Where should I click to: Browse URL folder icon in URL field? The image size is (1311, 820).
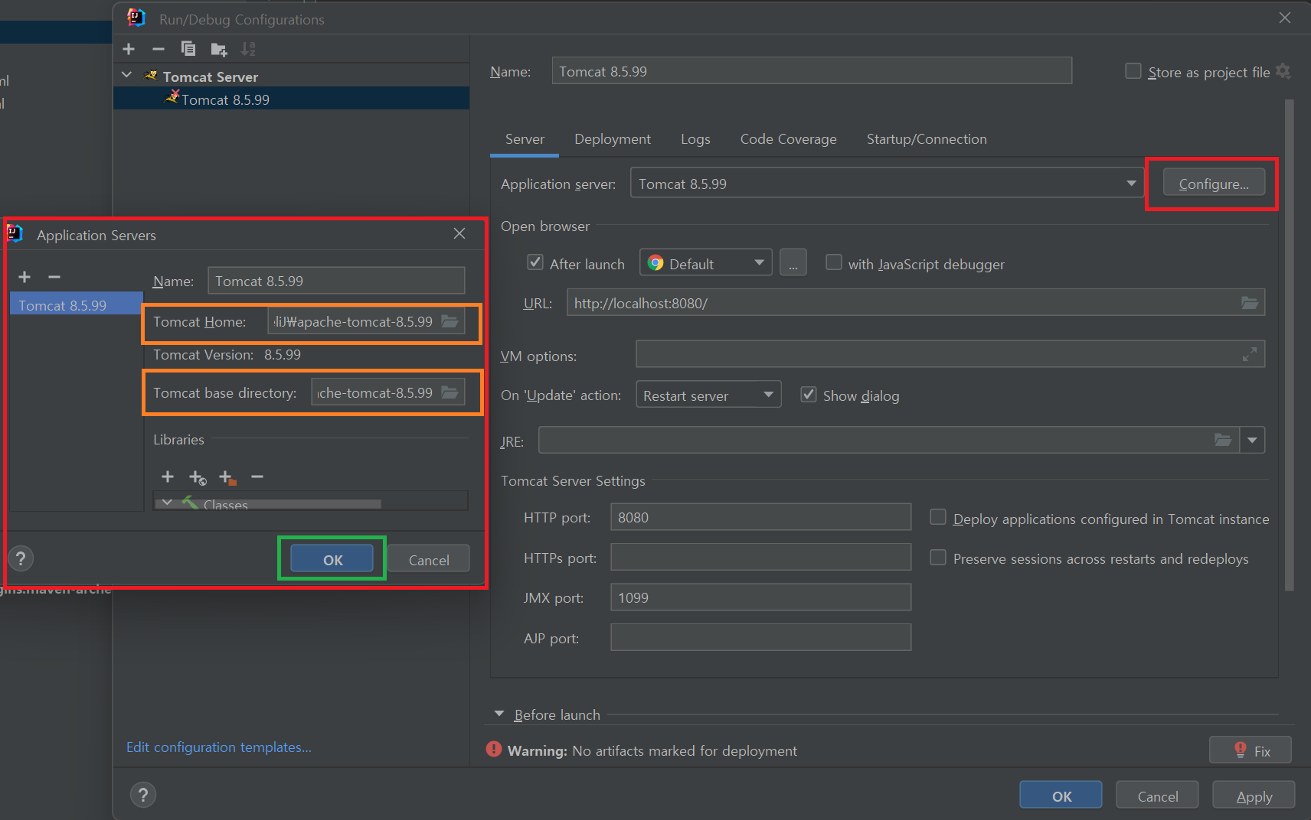tap(1249, 303)
